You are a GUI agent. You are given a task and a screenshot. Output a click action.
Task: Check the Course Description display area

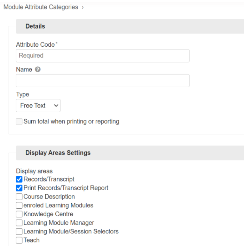tap(19, 197)
